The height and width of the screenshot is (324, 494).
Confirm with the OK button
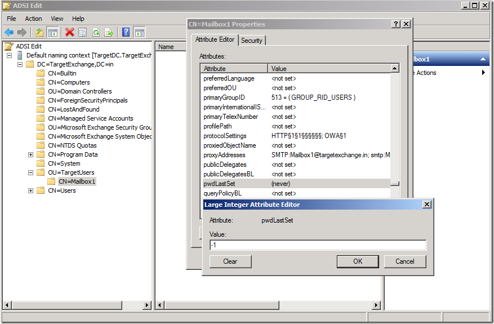click(358, 261)
